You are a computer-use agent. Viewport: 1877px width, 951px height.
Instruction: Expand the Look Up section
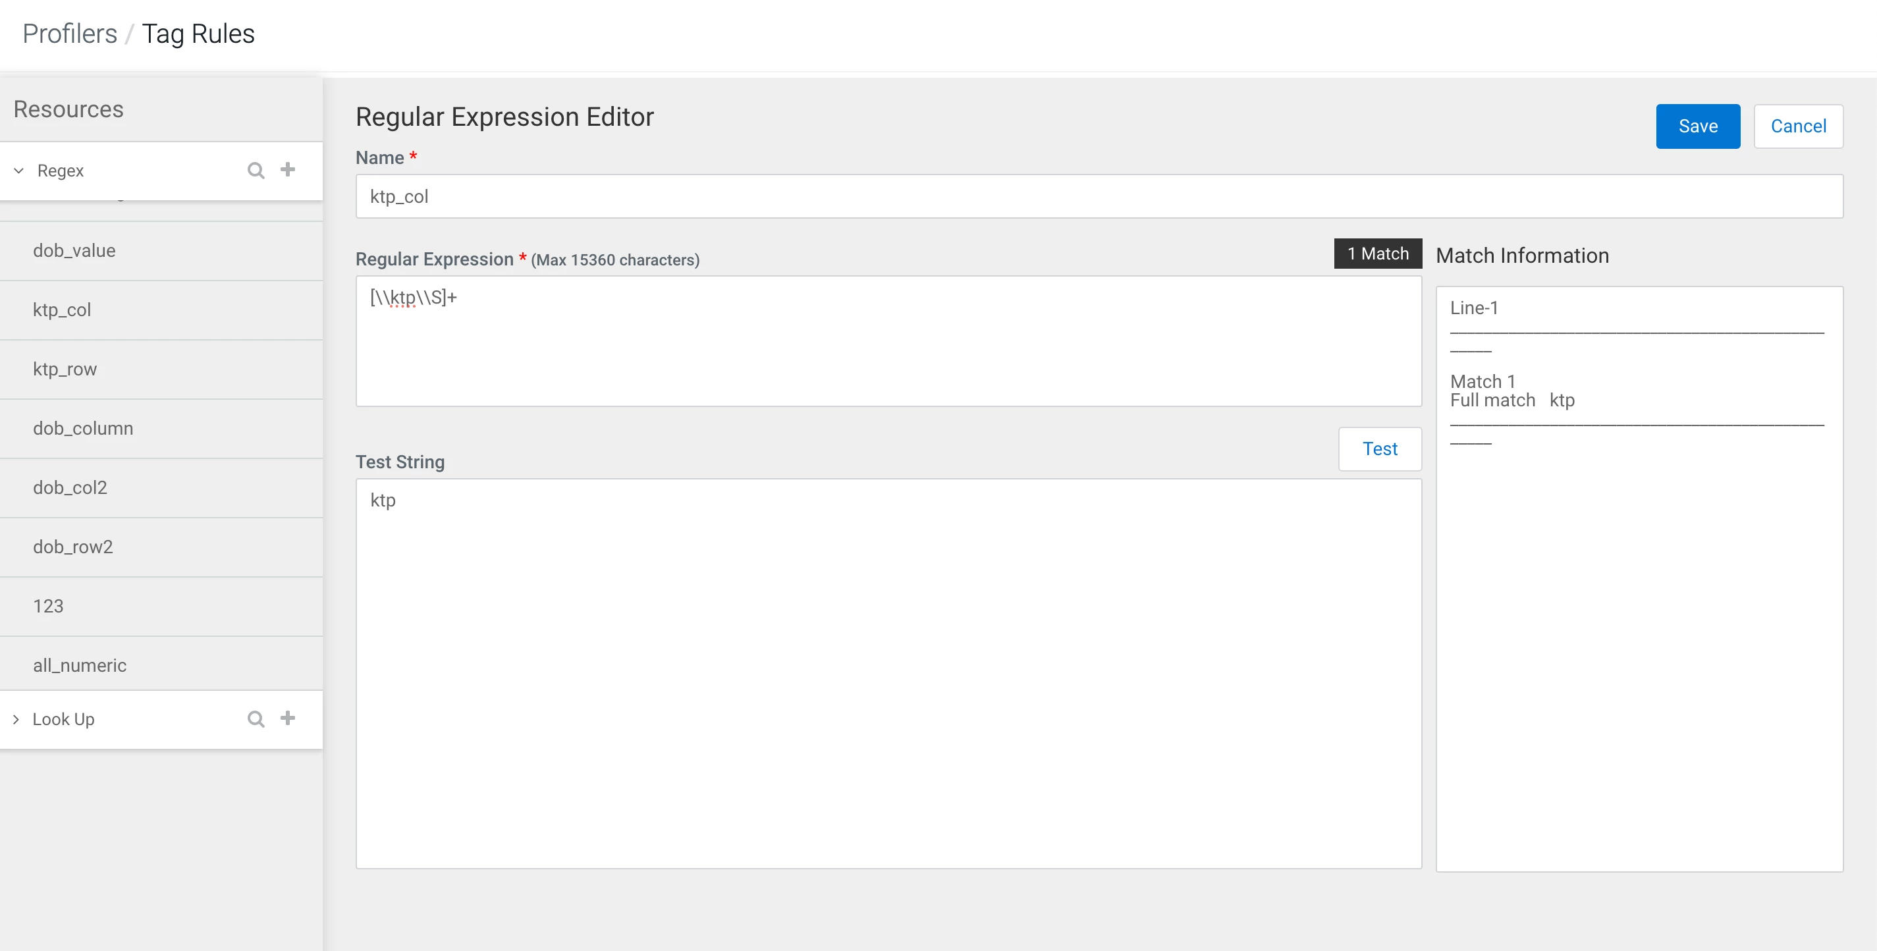click(x=16, y=719)
